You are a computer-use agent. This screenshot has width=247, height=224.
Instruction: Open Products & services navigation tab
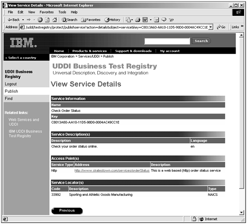[x=89, y=51]
